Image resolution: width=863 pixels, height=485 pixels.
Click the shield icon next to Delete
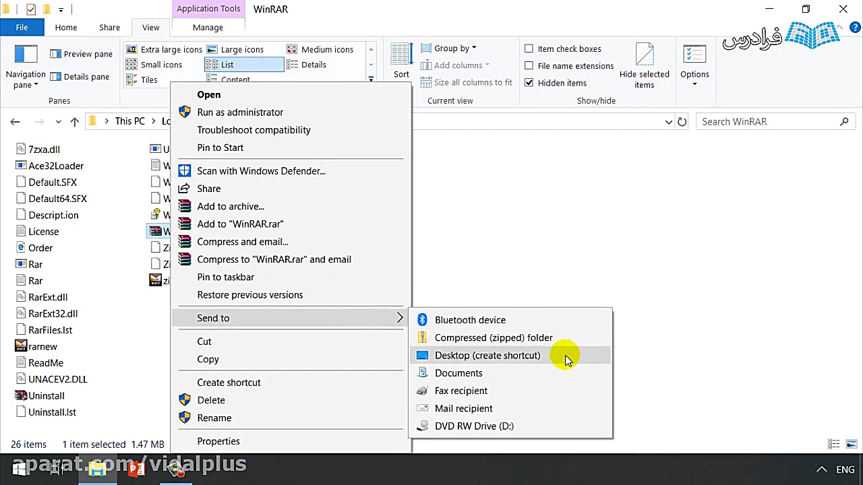coord(184,400)
